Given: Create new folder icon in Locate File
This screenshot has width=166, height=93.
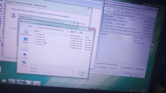Looking at the screenshot, I should [78, 32].
